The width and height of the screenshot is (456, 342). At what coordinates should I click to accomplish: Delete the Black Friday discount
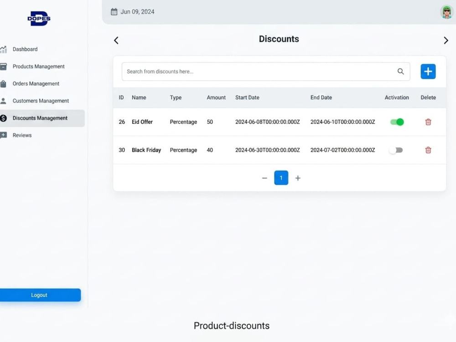point(428,150)
